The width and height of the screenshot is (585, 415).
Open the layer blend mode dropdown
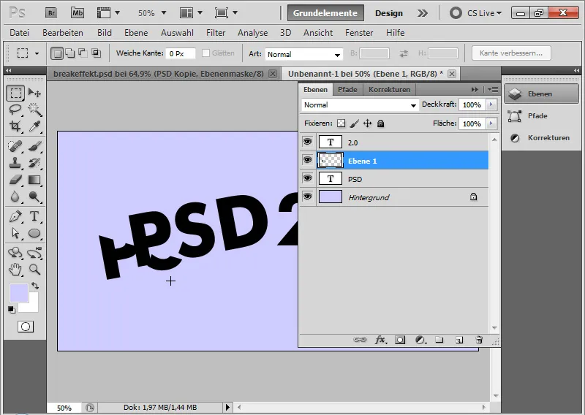(359, 105)
